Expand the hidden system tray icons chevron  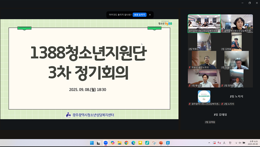(209, 143)
